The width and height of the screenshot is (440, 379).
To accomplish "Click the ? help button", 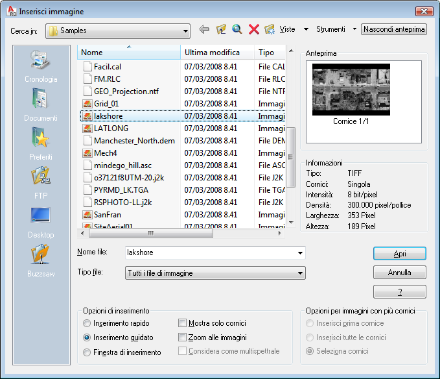I will [x=400, y=292].
